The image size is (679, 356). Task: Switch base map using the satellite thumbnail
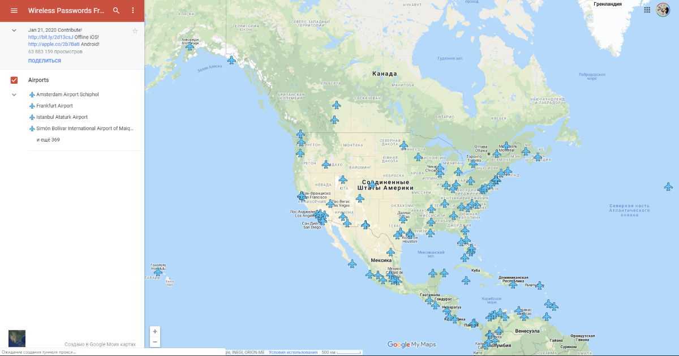click(17, 338)
